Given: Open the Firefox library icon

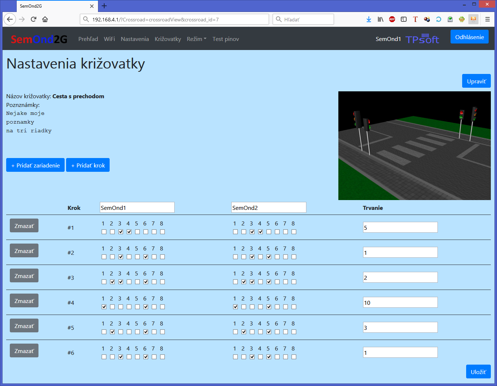Looking at the screenshot, I should [x=380, y=19].
